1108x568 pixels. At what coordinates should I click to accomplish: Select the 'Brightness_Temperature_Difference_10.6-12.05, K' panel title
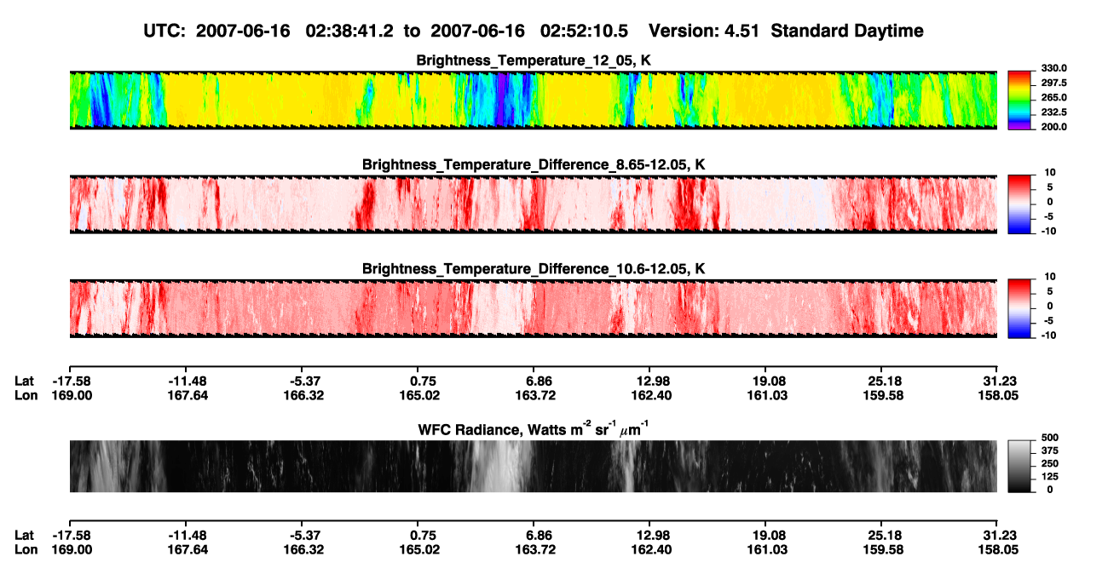(x=534, y=269)
